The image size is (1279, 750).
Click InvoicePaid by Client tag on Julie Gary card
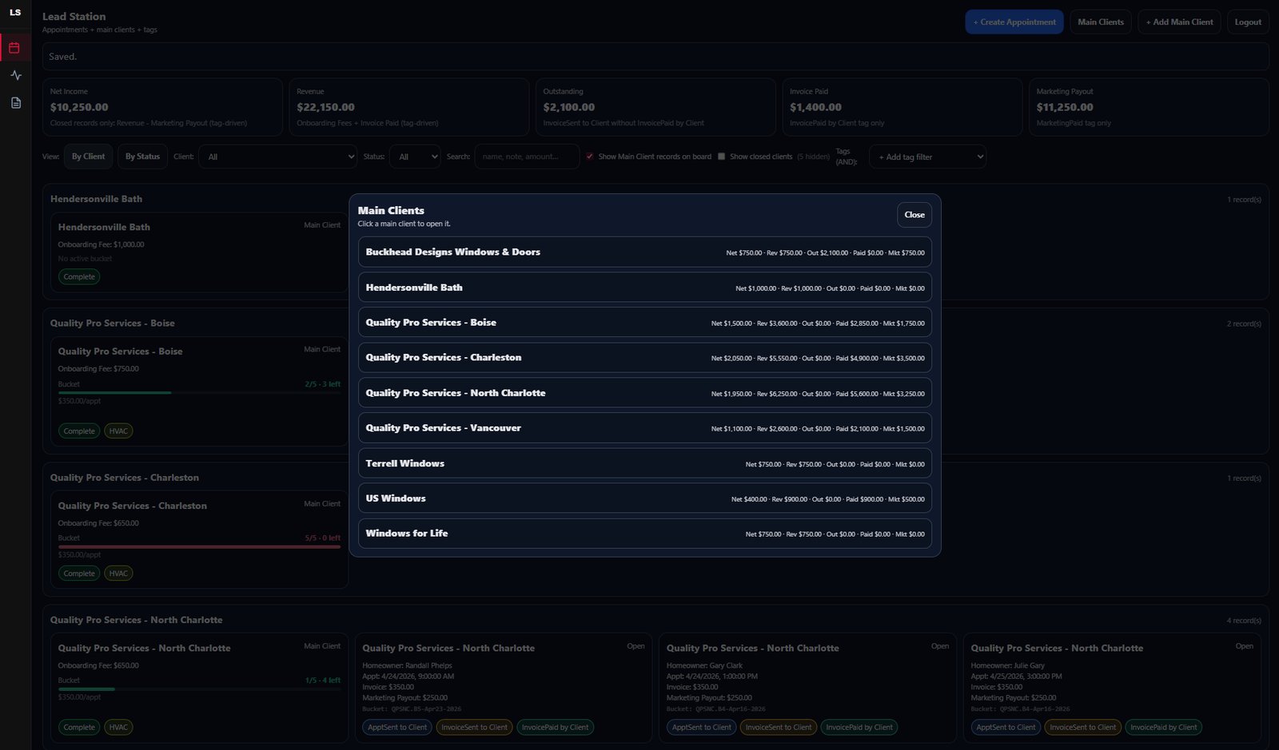pyautogui.click(x=1163, y=728)
